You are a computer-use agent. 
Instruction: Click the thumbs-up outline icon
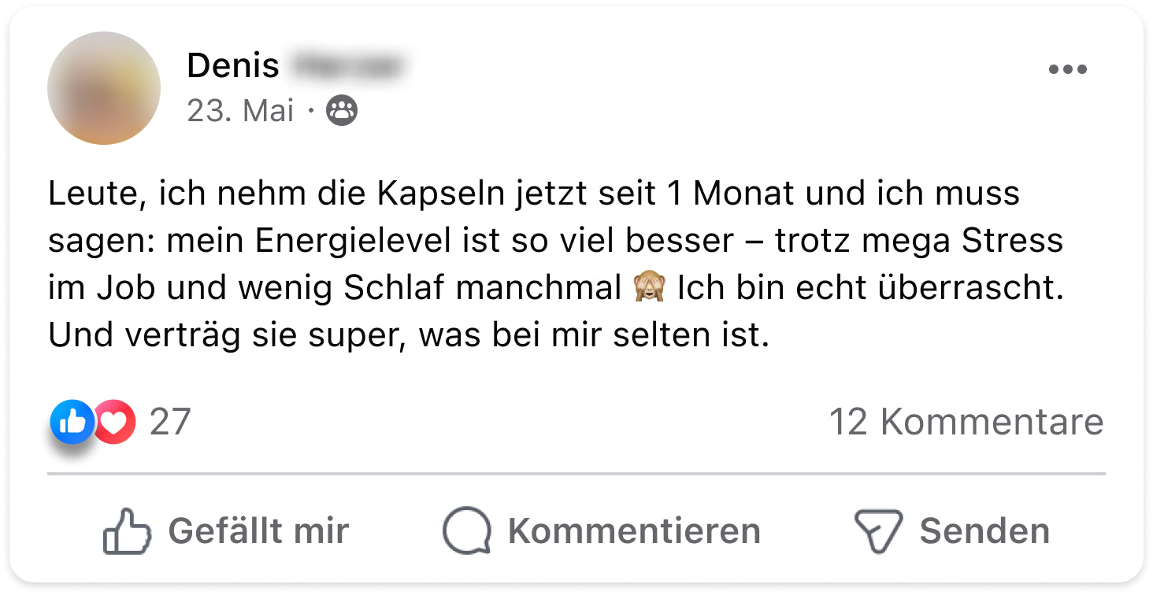tap(127, 531)
